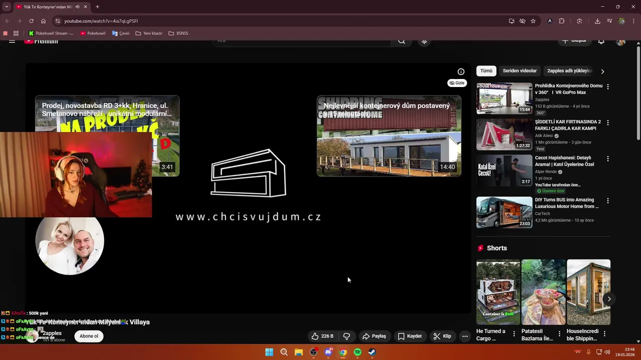Open He Turned a Cargo short thumbnail

point(498,292)
